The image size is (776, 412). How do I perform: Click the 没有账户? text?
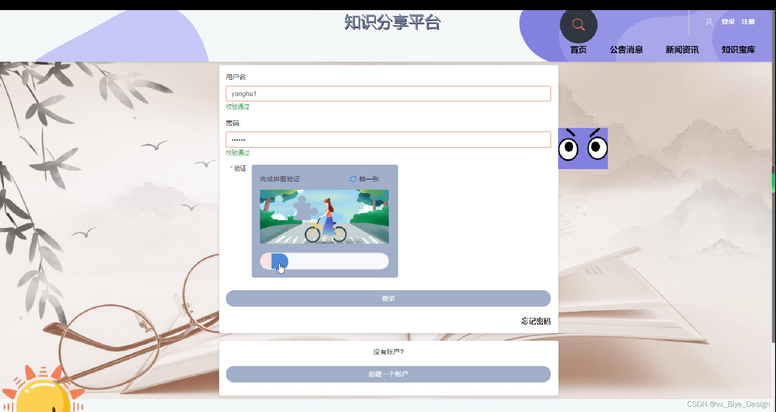coord(388,352)
